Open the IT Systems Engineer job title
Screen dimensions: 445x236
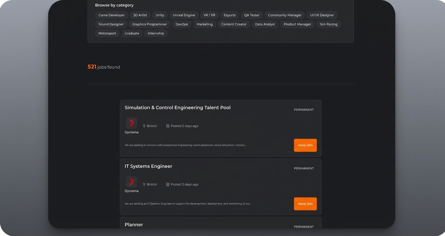point(148,166)
